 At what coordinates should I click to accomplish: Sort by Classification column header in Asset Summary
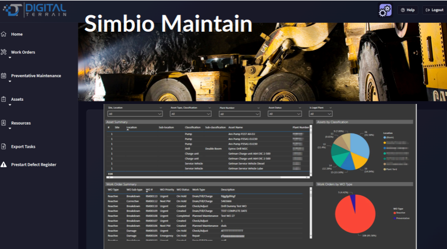tap(192, 127)
